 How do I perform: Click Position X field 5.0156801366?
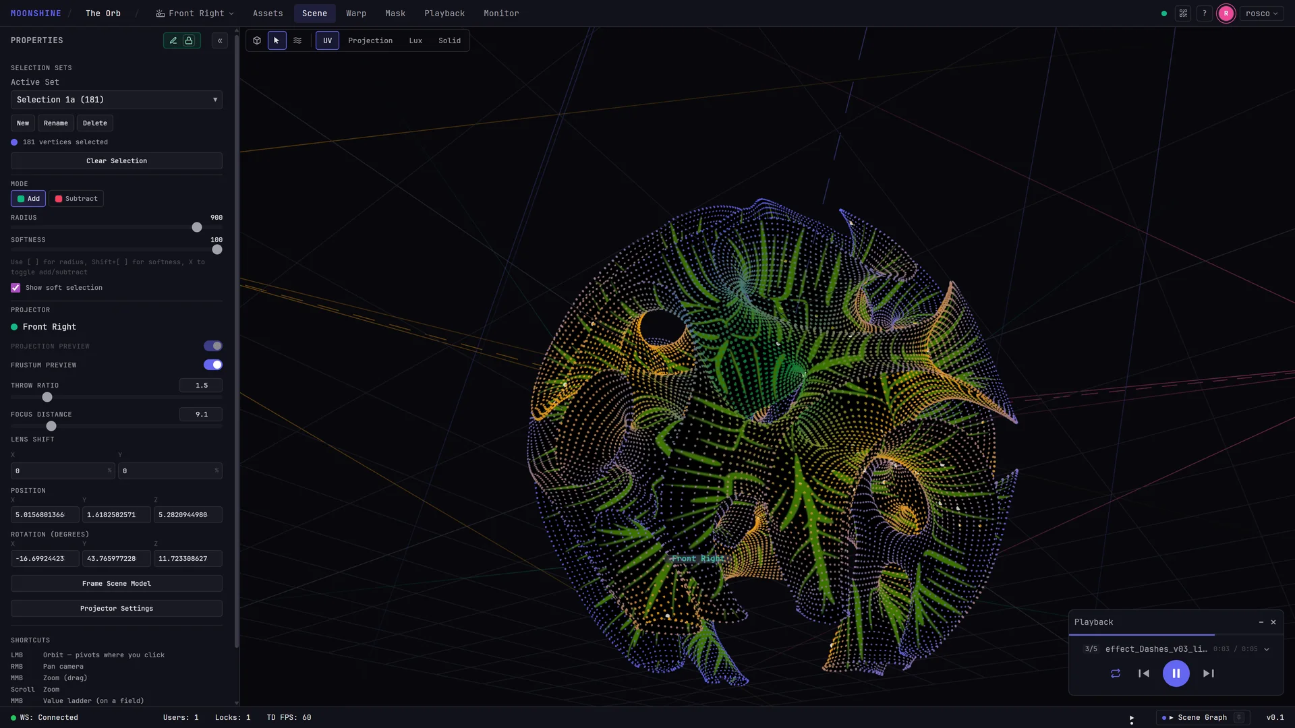coord(45,515)
